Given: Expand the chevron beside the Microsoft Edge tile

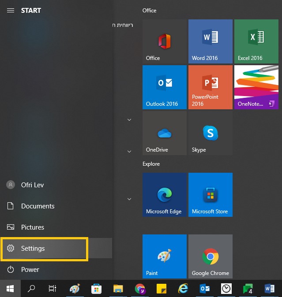Looking at the screenshot, I should [129, 199].
